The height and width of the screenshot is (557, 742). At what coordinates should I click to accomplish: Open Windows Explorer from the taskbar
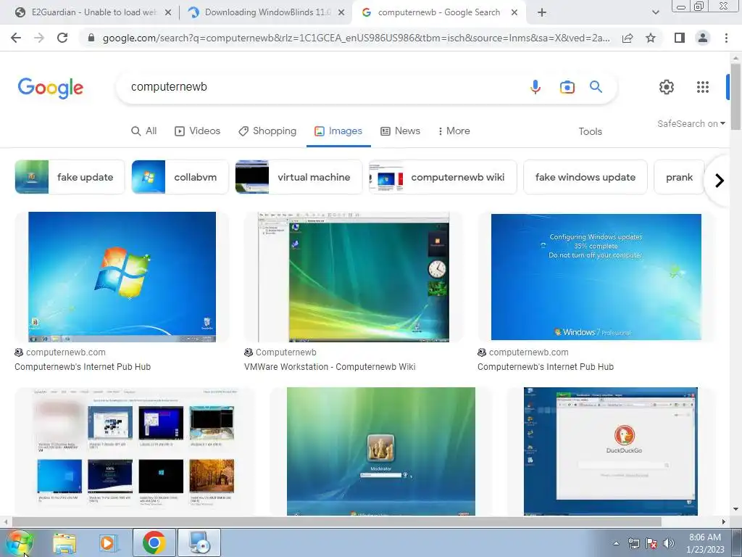[x=64, y=543]
